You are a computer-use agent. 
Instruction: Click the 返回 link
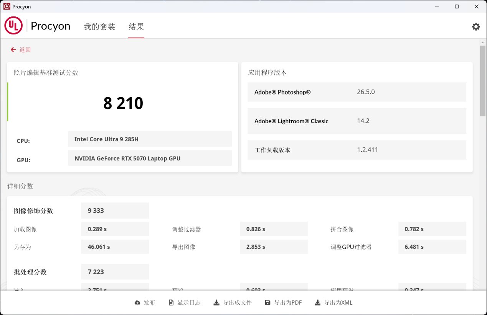(x=24, y=50)
